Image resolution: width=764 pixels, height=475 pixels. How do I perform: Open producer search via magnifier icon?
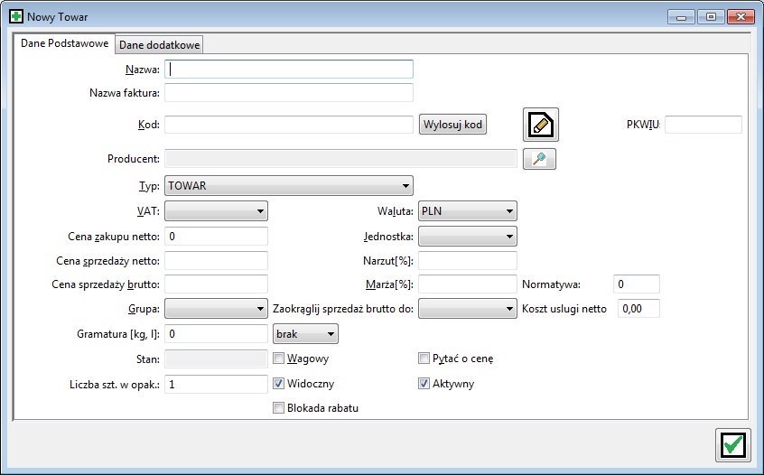tap(539, 159)
